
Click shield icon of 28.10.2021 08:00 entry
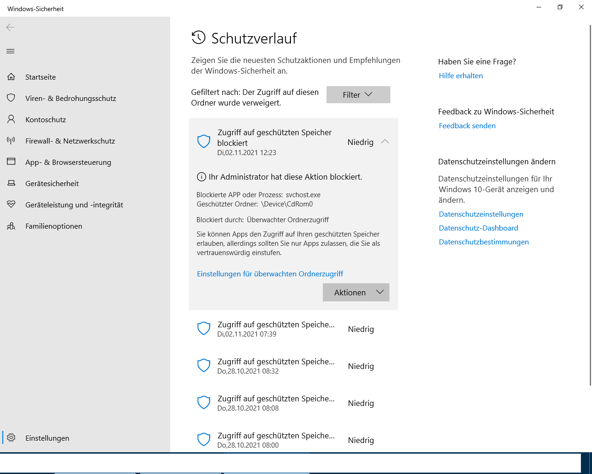coord(204,440)
